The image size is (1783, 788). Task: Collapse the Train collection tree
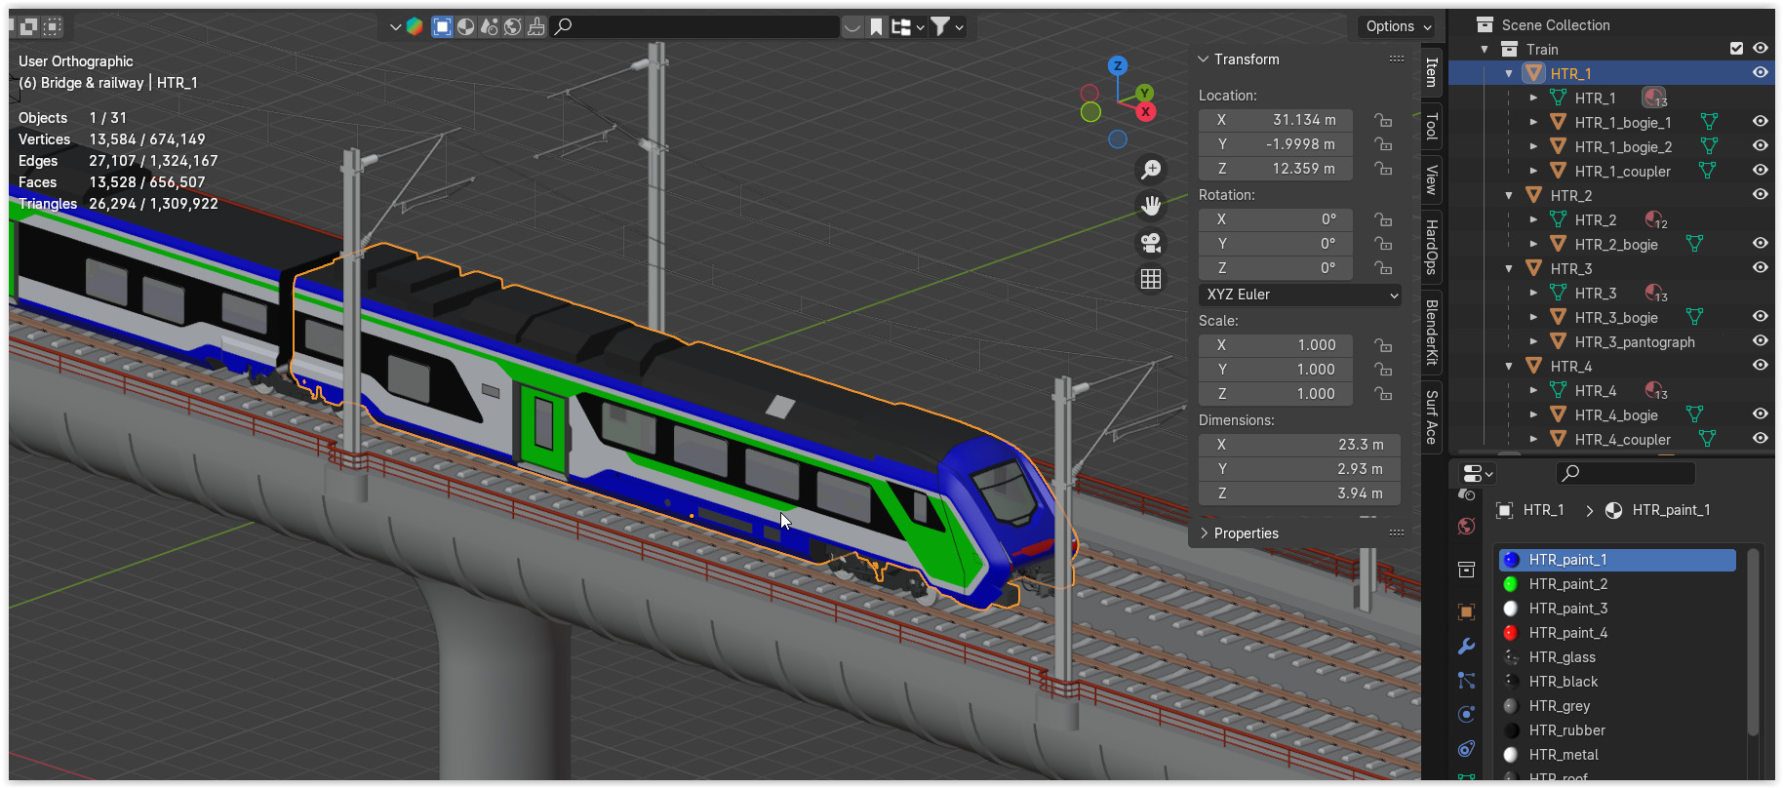tap(1485, 50)
